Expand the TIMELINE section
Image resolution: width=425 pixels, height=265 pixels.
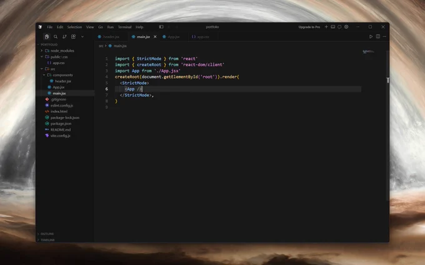coord(47,240)
